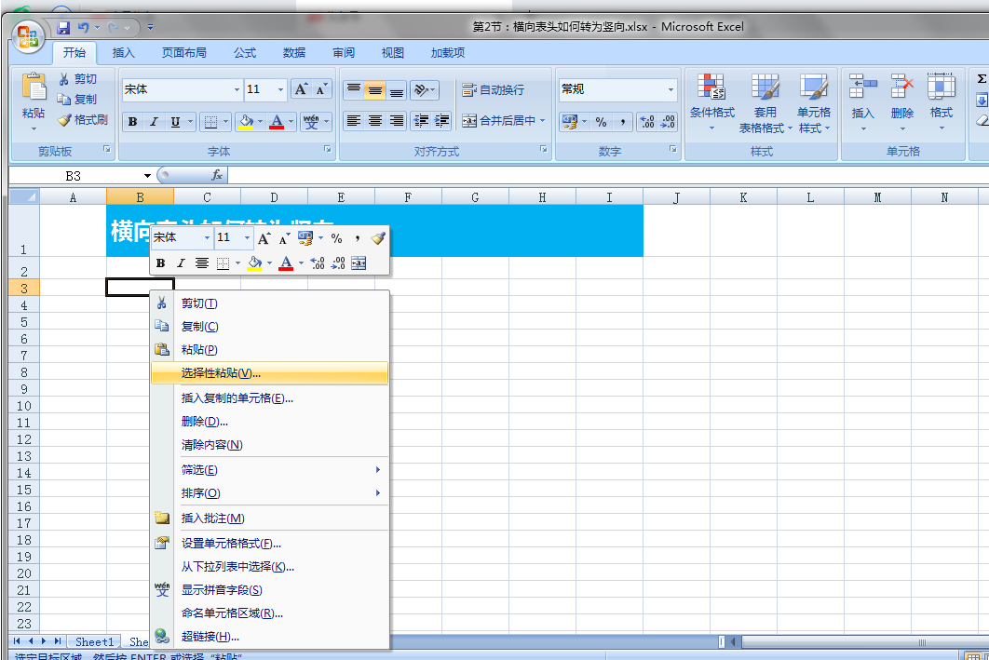Image resolution: width=989 pixels, height=660 pixels.
Task: Choose 选择性粘贴(V) from context menu
Action: tap(269, 372)
